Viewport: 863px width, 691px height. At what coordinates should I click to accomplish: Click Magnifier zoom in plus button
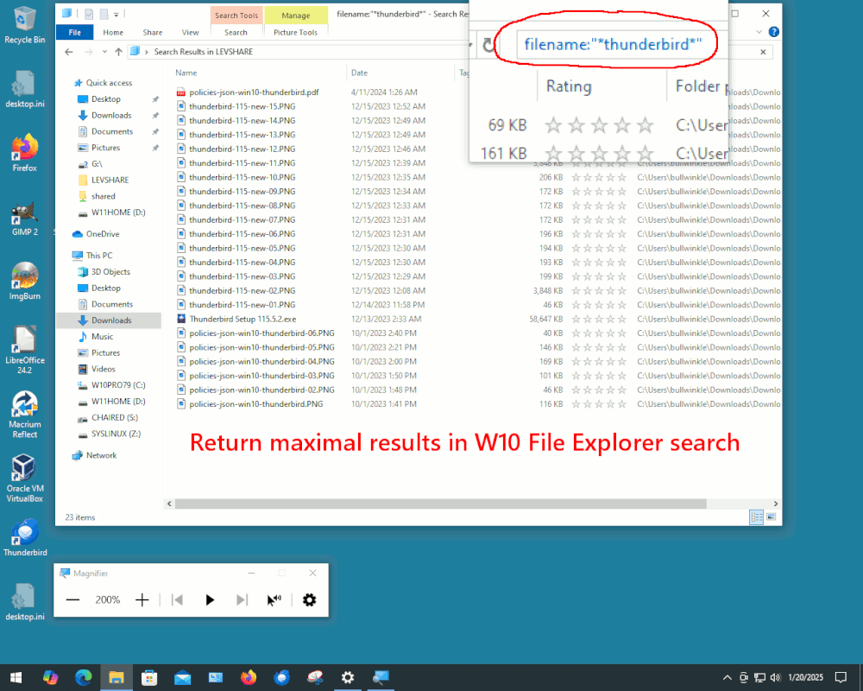pyautogui.click(x=142, y=599)
